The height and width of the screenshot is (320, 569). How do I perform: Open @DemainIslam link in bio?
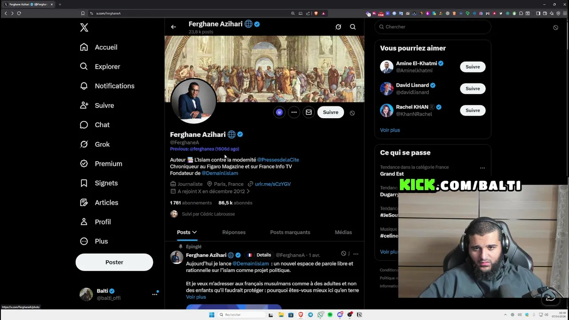coord(220,173)
